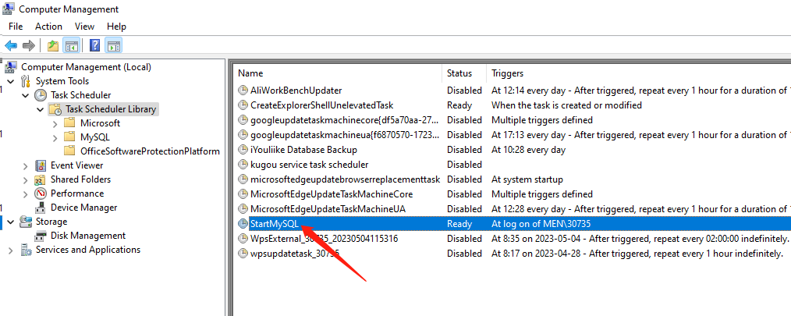791x316 pixels.
Task: Open the Action menu
Action: point(48,27)
